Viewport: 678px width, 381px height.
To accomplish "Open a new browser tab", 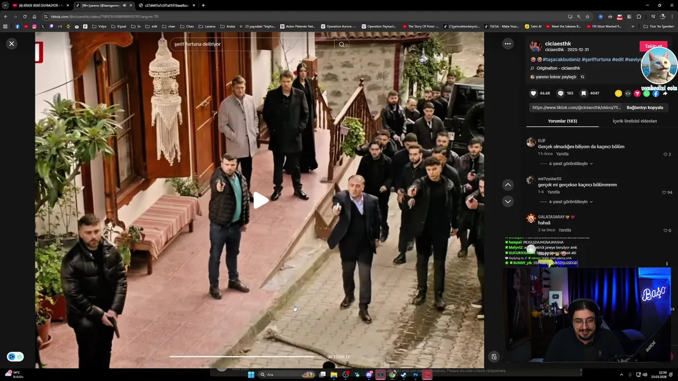I will [x=203, y=5].
